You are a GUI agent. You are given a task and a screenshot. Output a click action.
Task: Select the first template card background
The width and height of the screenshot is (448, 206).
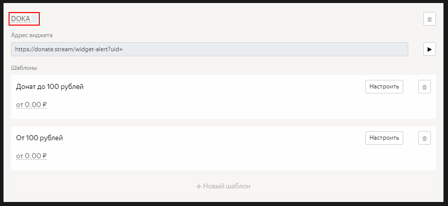pyautogui.click(x=223, y=97)
